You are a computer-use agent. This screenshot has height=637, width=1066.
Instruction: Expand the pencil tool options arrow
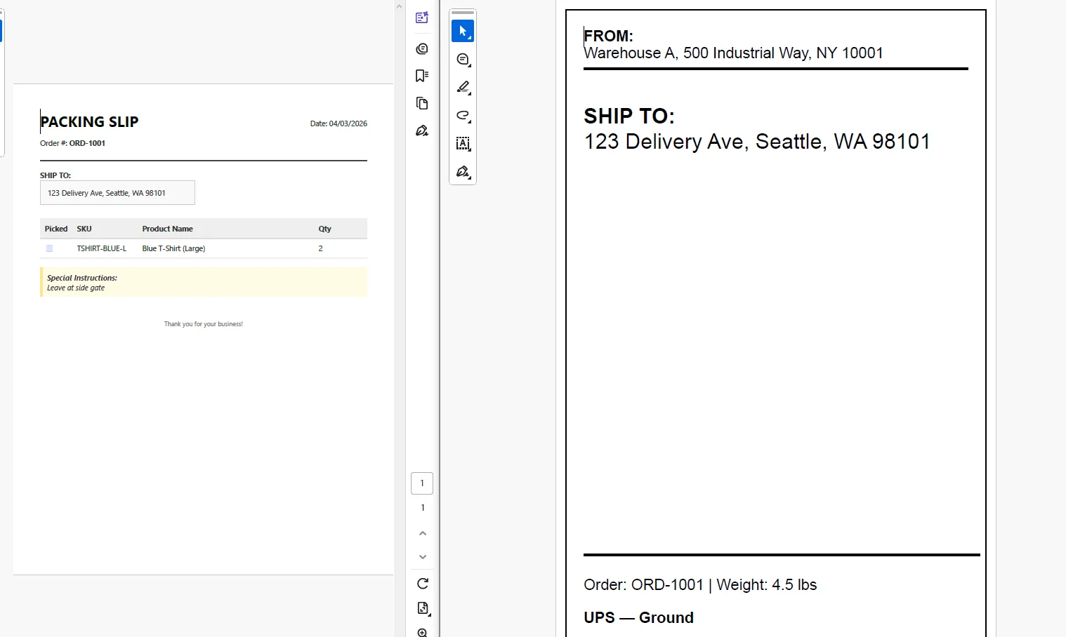tap(470, 93)
